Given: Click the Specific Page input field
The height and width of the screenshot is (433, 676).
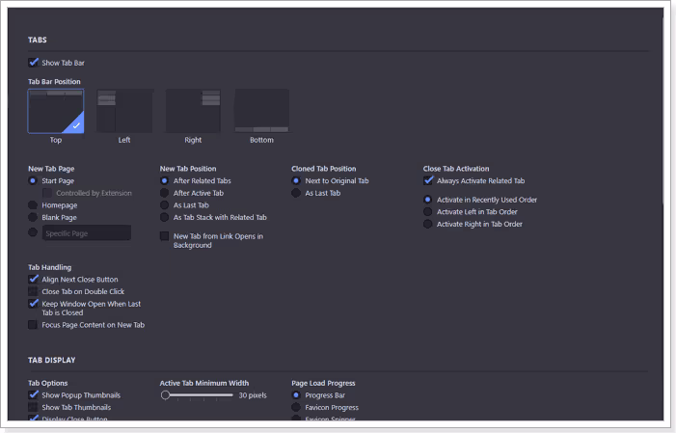Looking at the screenshot, I should [87, 232].
